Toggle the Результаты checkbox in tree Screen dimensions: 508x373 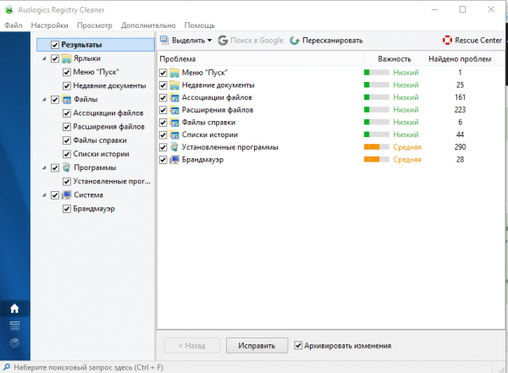tap(55, 45)
